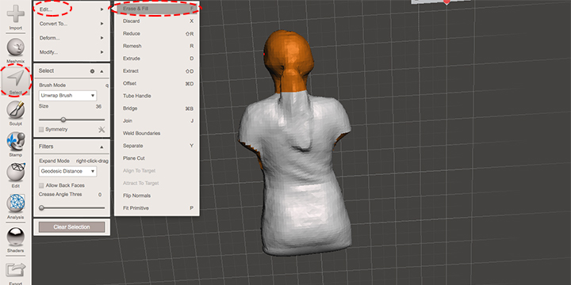This screenshot has width=571, height=285.
Task: Click the Size value 36
Action: coord(98,107)
